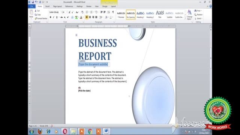This screenshot has height=135, width=240.
Task: Apply the Heading 2 style
Action: click(150, 15)
